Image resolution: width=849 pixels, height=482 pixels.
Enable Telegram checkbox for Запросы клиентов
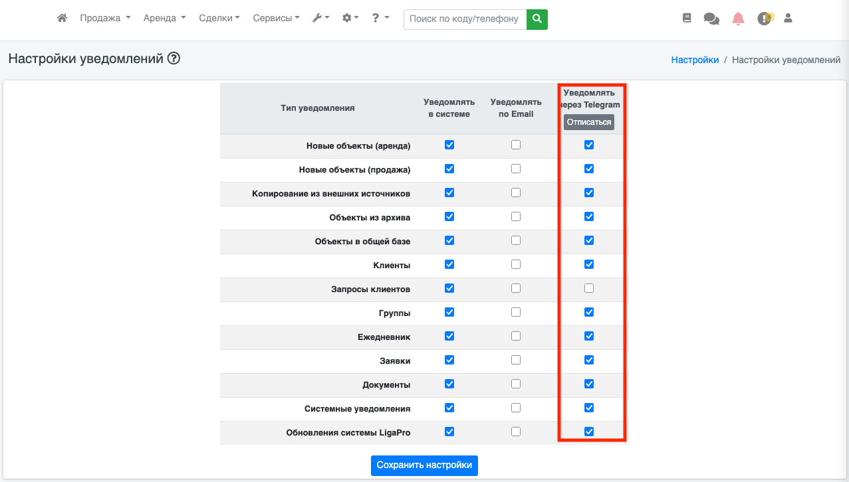589,288
